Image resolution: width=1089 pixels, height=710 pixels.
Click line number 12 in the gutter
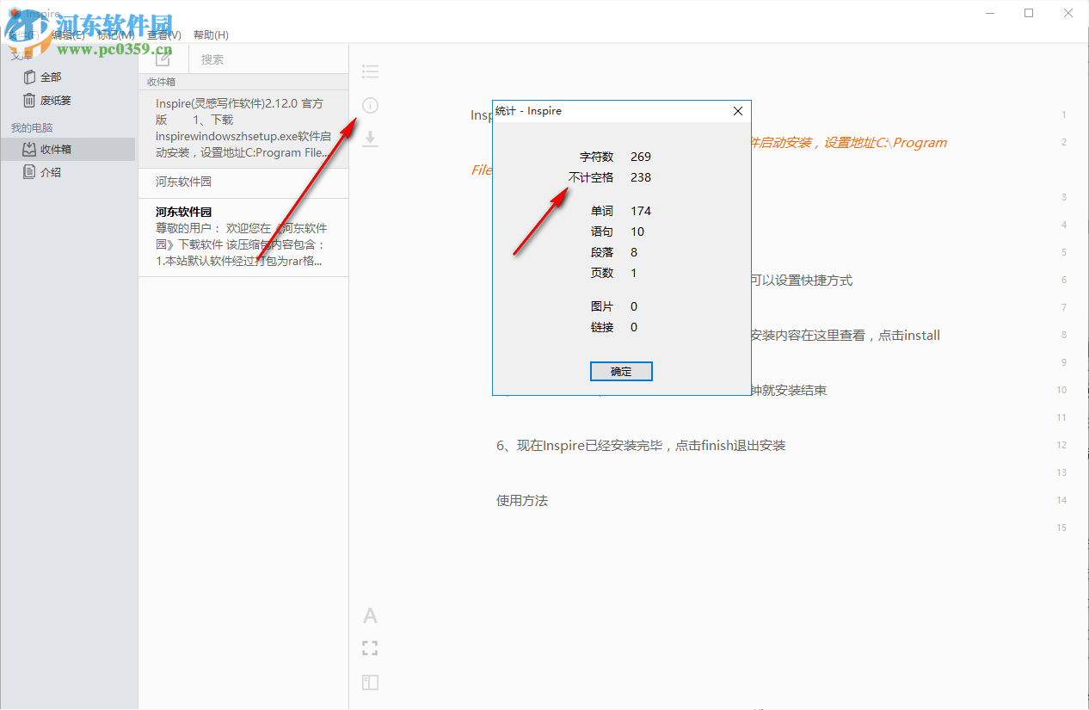pyautogui.click(x=1061, y=445)
